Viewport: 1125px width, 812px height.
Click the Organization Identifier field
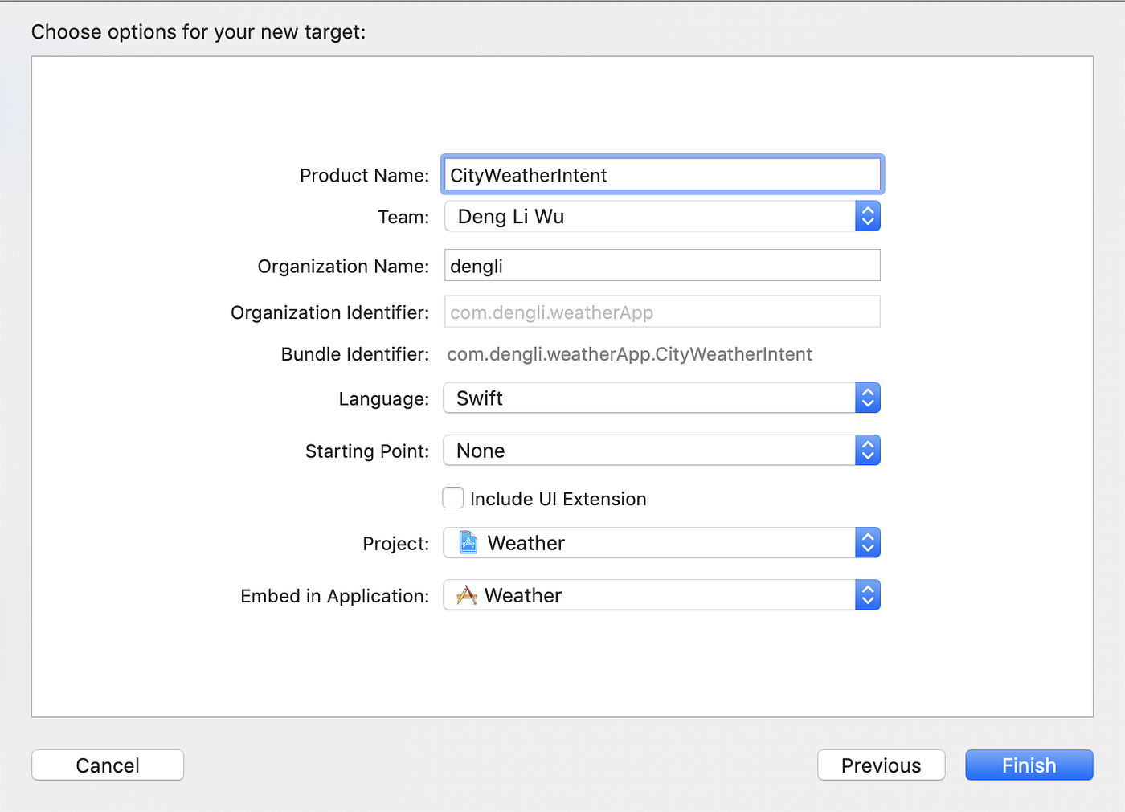click(x=662, y=312)
